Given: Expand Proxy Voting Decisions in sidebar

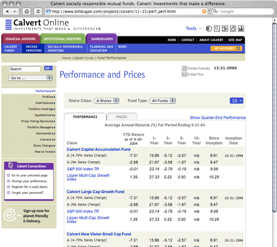Looking at the screenshot, I should click(38, 121).
